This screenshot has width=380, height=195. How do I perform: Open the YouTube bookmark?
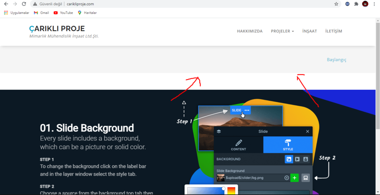pyautogui.click(x=63, y=13)
